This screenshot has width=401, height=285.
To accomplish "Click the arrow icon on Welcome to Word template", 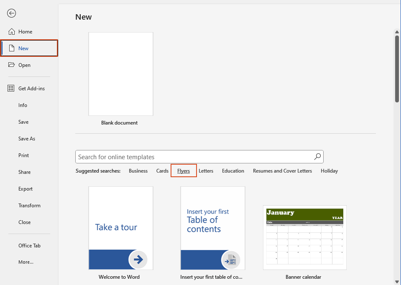I will pos(138,260).
